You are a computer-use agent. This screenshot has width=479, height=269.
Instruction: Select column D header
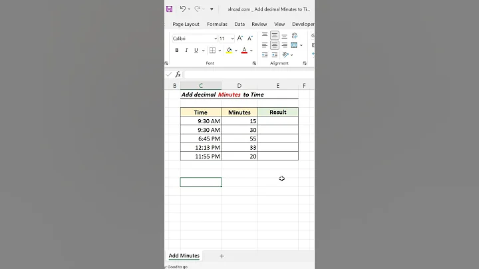pos(239,86)
